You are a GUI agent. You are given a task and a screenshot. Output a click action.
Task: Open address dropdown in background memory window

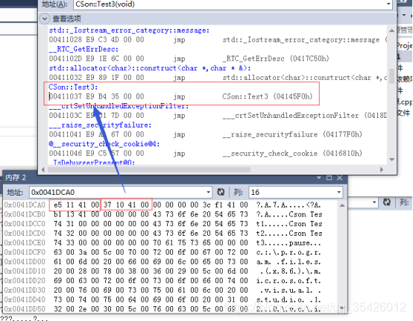point(374,202)
